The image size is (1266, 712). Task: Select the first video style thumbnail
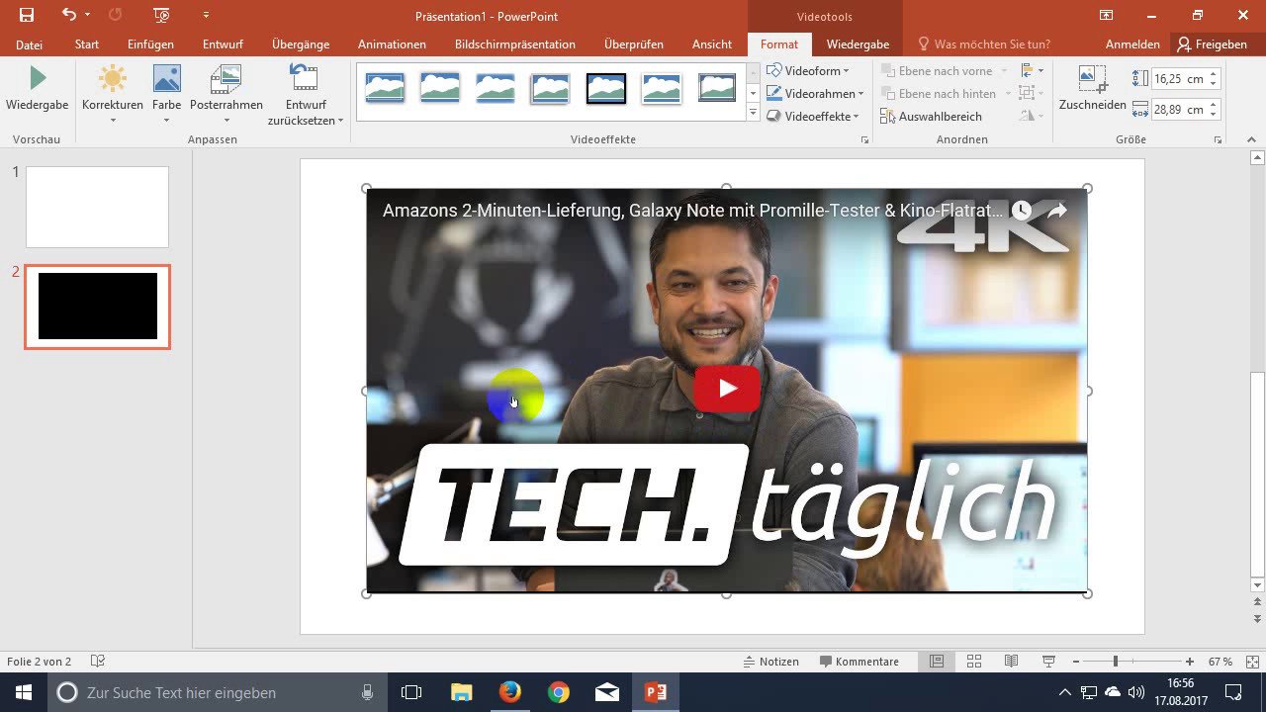coord(385,88)
